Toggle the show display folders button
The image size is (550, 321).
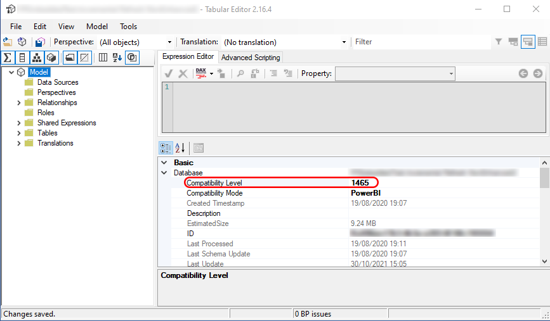(70, 58)
